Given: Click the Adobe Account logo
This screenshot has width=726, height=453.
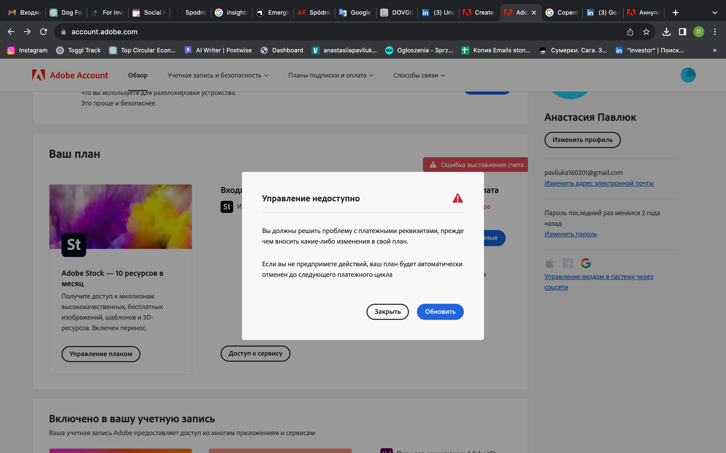Looking at the screenshot, I should tap(70, 75).
